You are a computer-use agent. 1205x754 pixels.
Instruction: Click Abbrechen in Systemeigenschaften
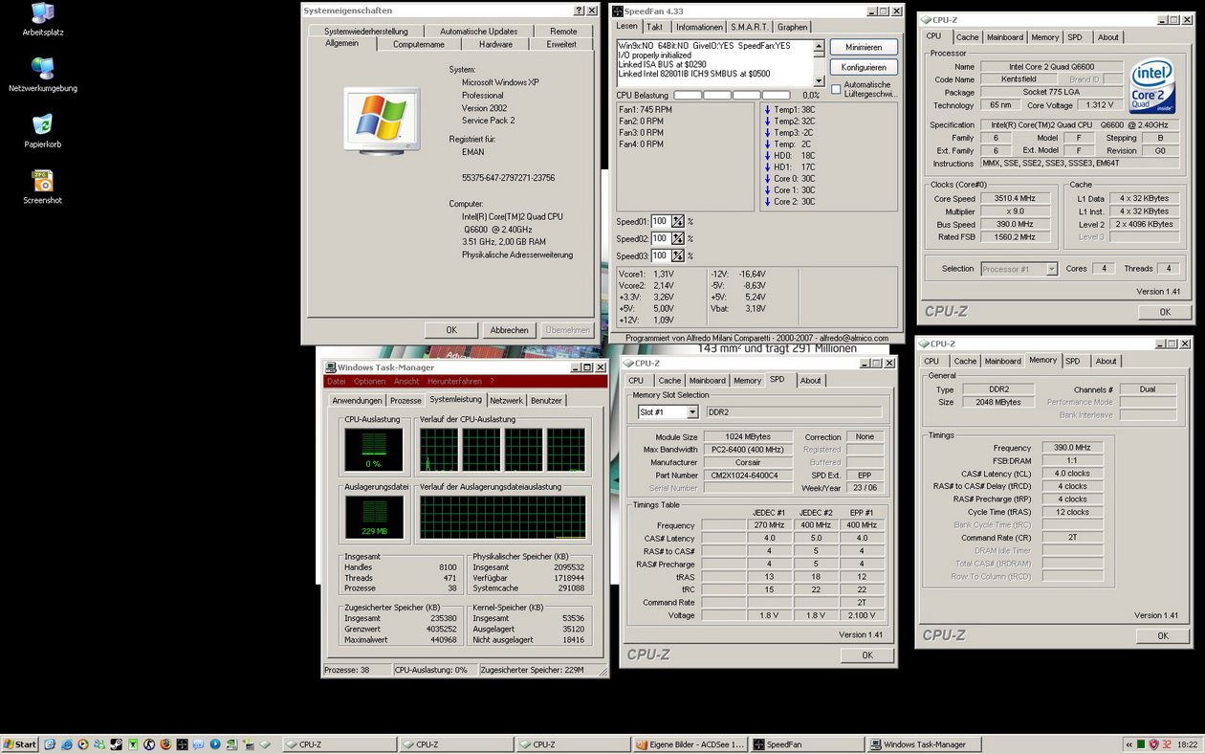tap(509, 329)
